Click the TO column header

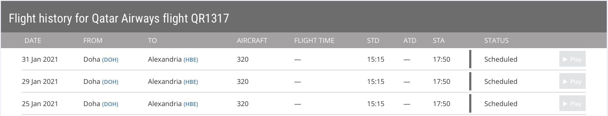pyautogui.click(x=152, y=40)
